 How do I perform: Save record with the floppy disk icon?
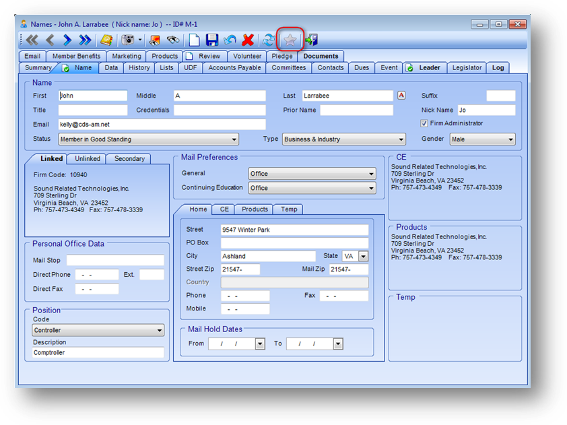[212, 40]
